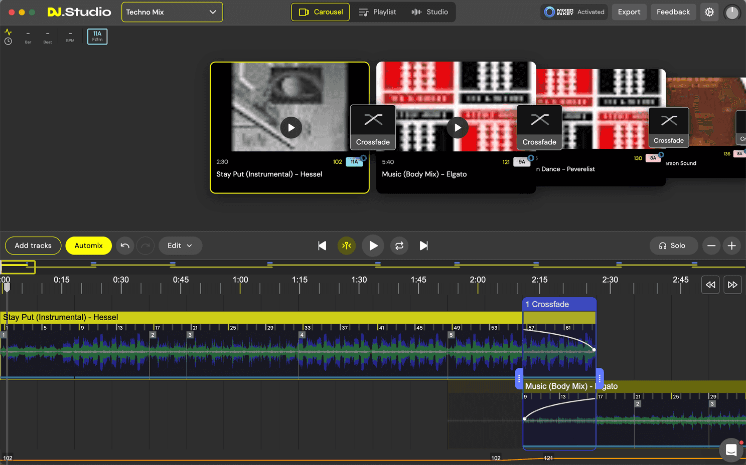This screenshot has width=746, height=465.
Task: Open the Edit dropdown menu
Action: tap(180, 246)
